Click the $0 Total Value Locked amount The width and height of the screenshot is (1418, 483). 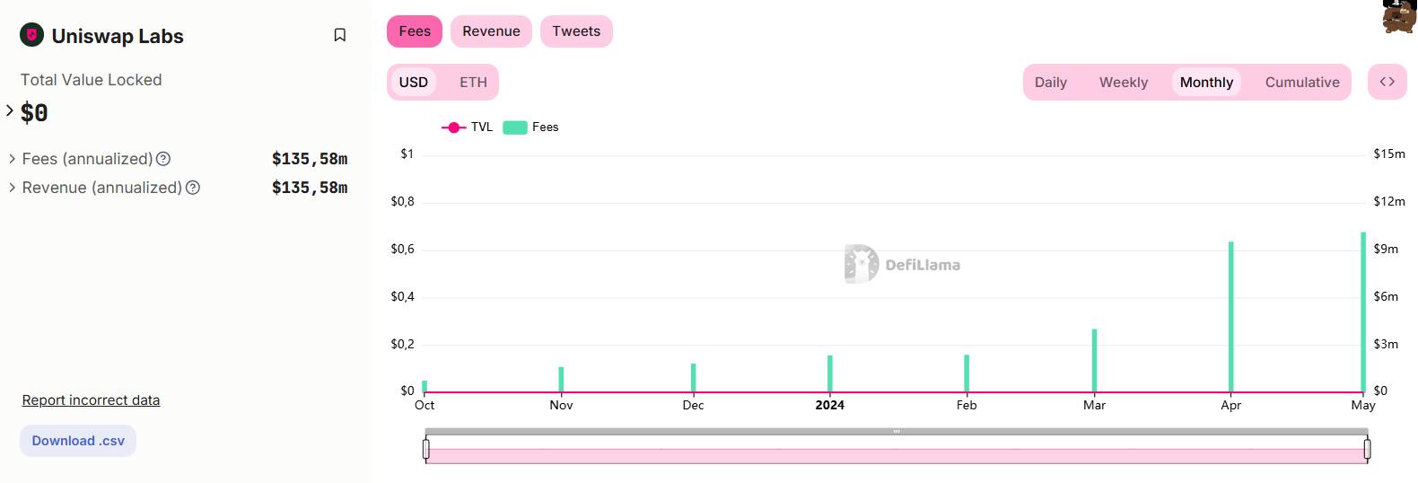[34, 113]
